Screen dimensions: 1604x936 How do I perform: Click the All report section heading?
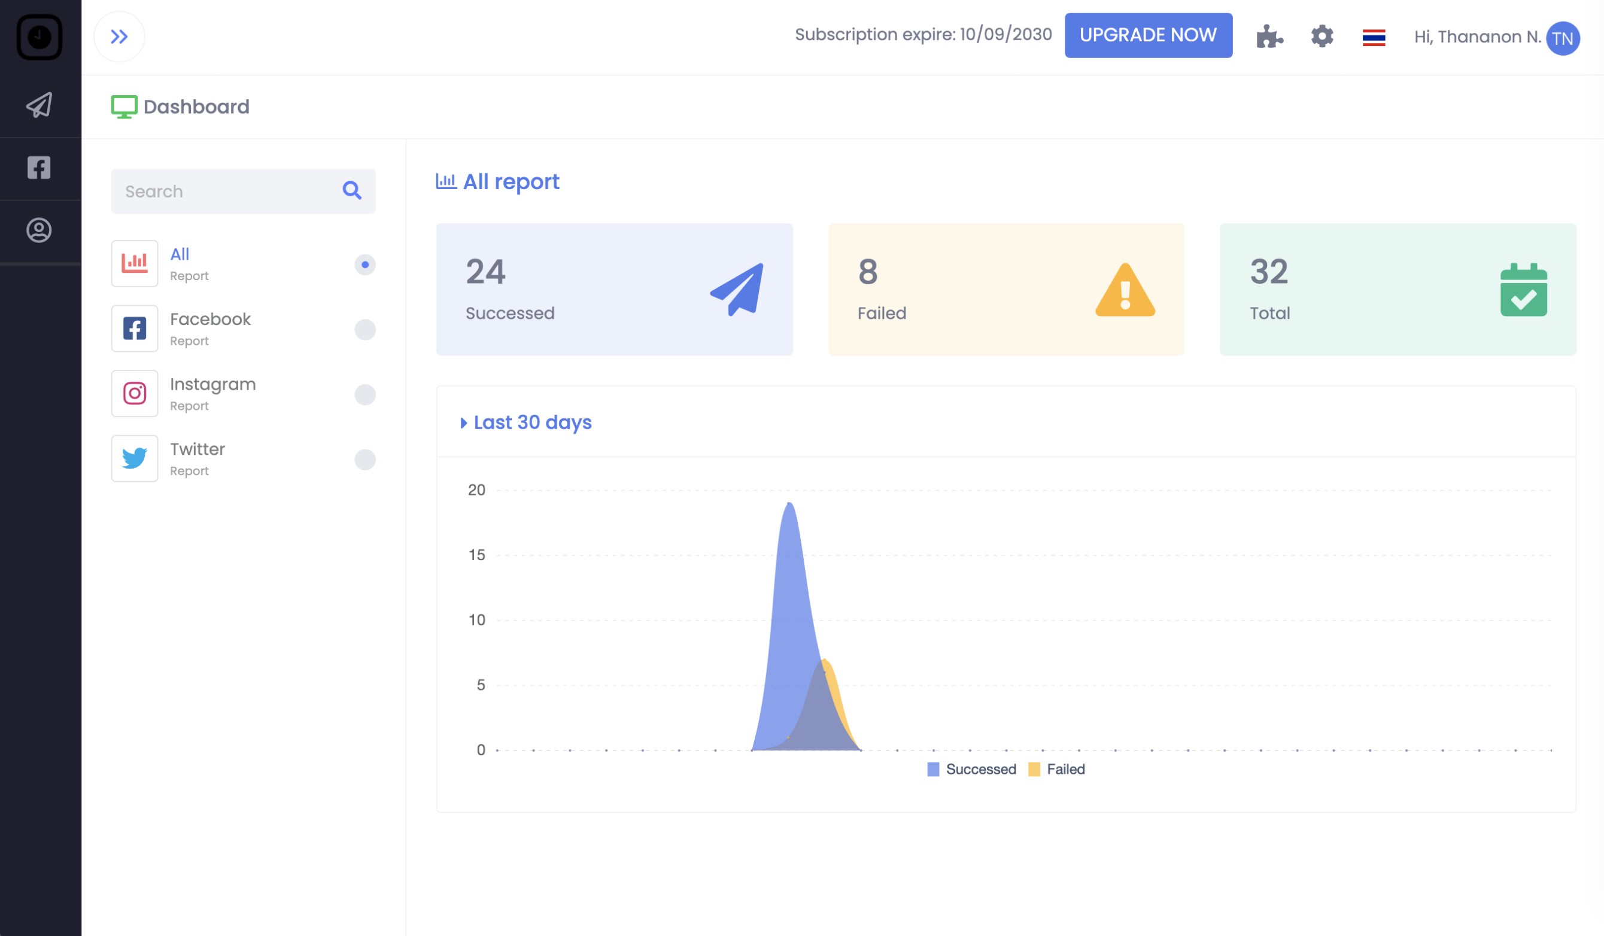pos(511,182)
